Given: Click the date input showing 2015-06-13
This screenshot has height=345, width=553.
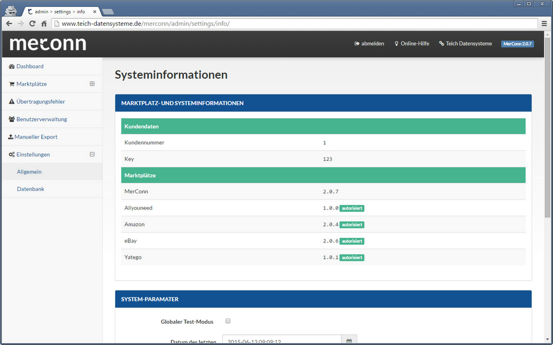Looking at the screenshot, I should click(282, 340).
